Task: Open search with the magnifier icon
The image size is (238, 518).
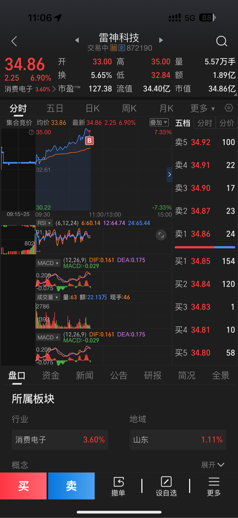Action: 222,41
